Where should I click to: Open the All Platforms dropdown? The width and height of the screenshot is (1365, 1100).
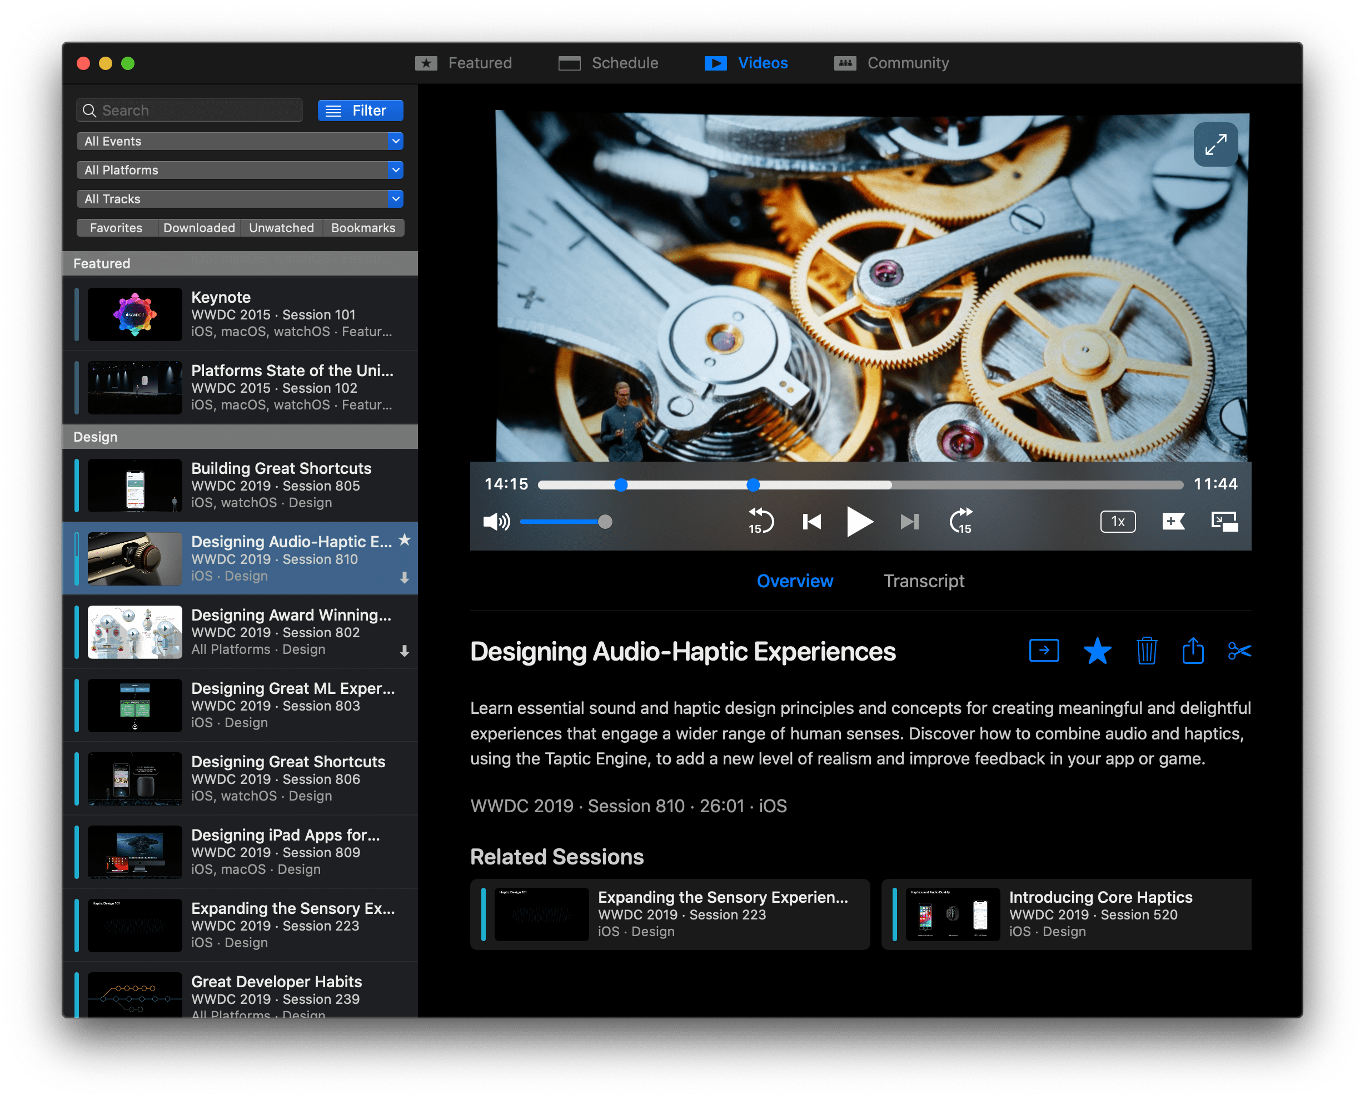(240, 170)
